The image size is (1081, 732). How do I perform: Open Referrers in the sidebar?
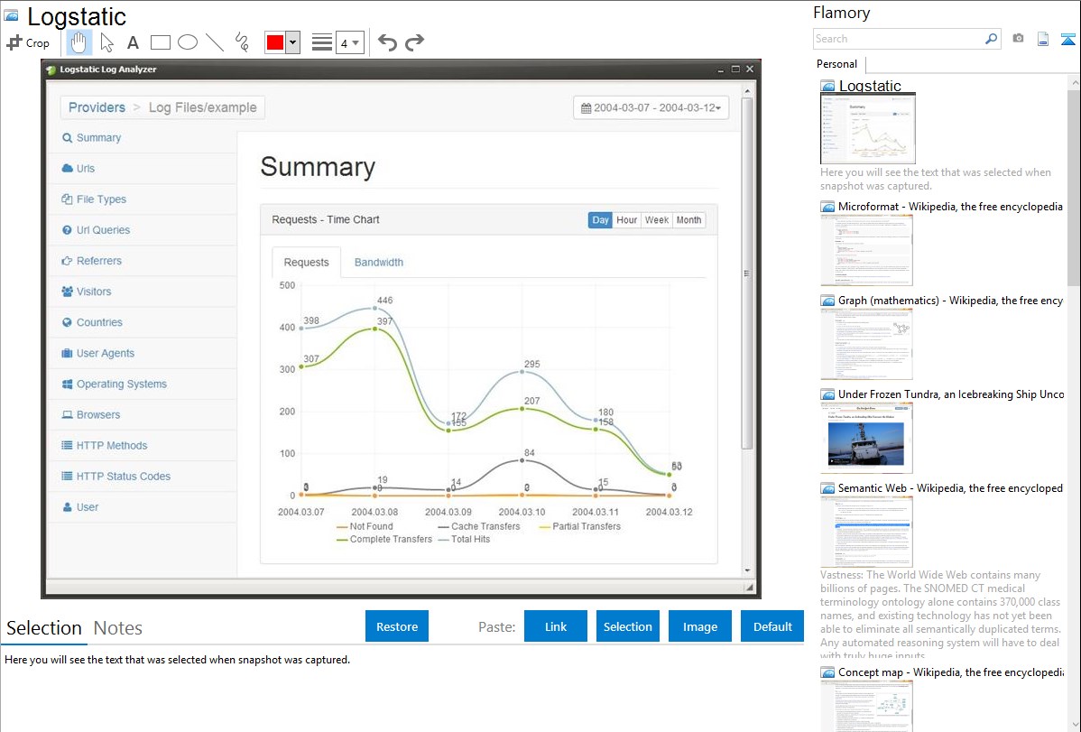[91, 261]
